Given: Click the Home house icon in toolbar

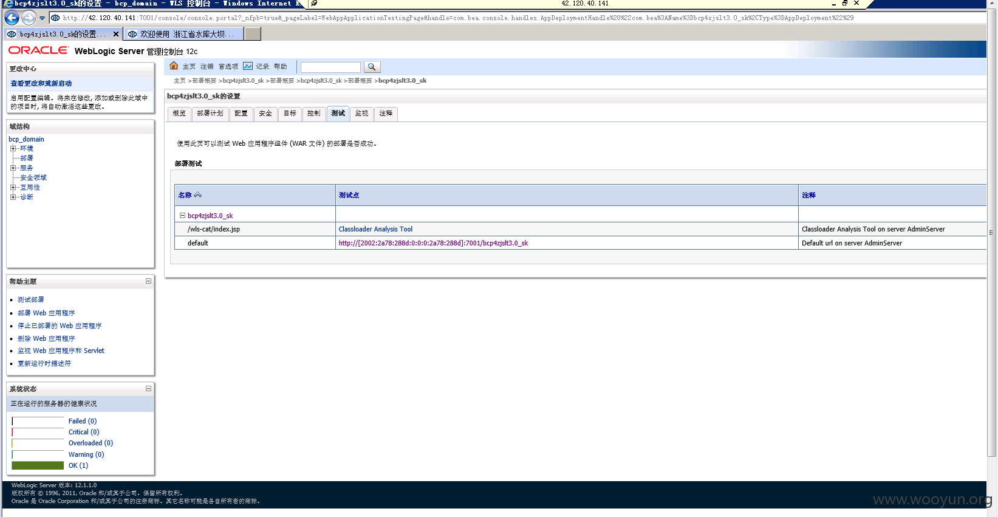Looking at the screenshot, I should coord(174,66).
